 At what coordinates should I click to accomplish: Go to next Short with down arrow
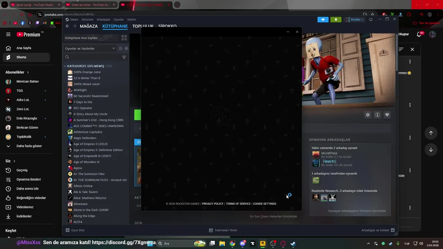(431, 150)
